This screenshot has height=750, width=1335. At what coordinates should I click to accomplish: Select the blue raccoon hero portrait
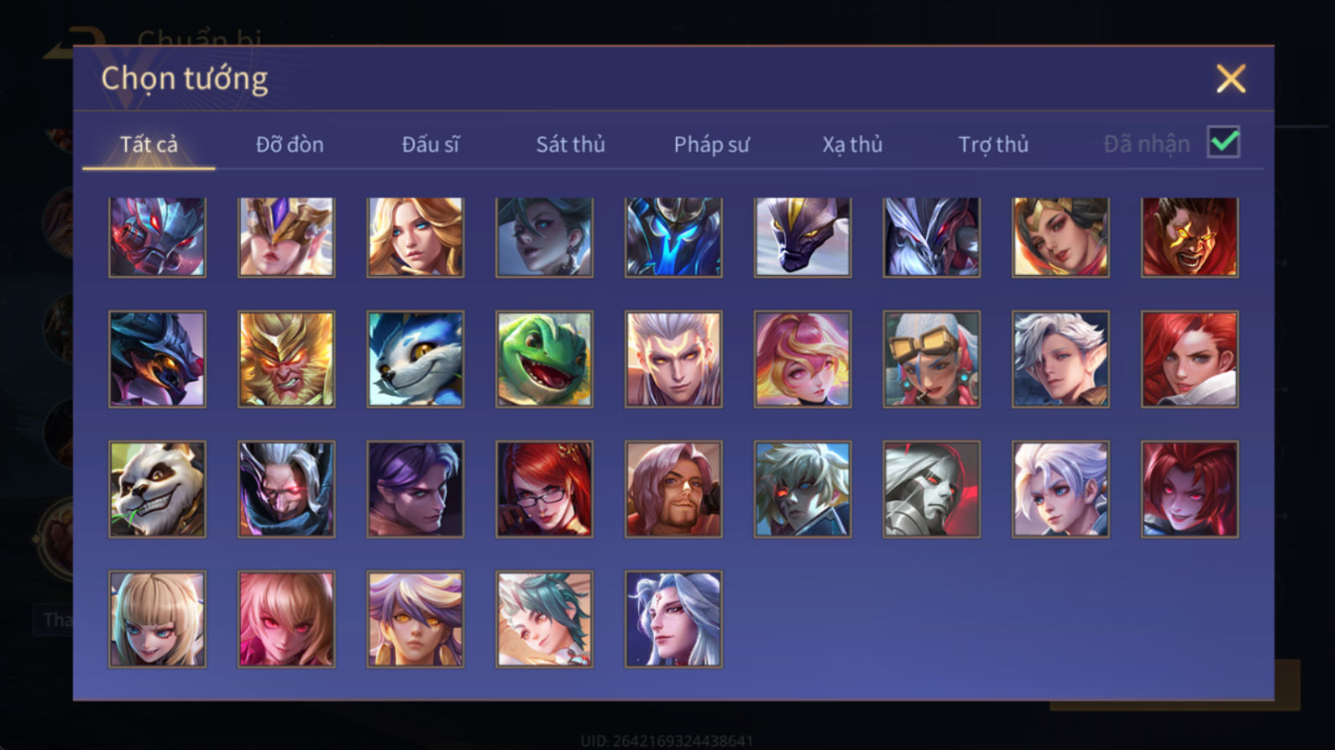pyautogui.click(x=415, y=359)
